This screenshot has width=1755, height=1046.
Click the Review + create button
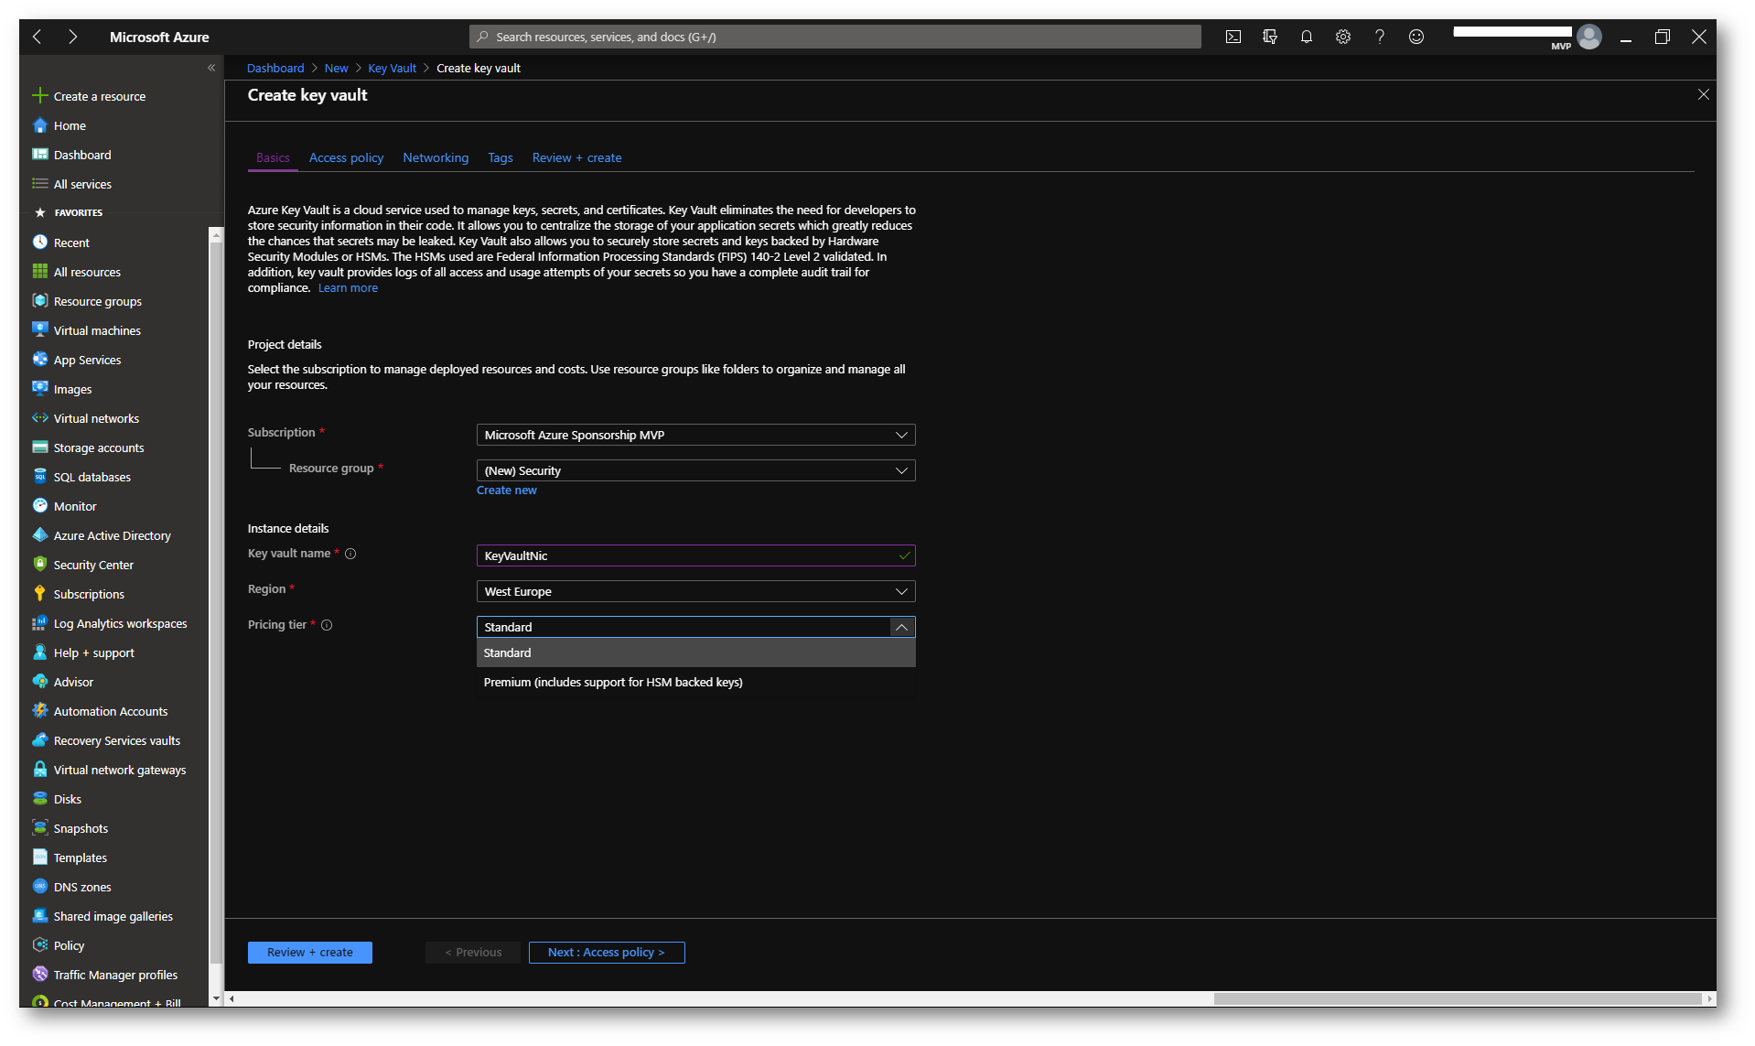point(309,952)
